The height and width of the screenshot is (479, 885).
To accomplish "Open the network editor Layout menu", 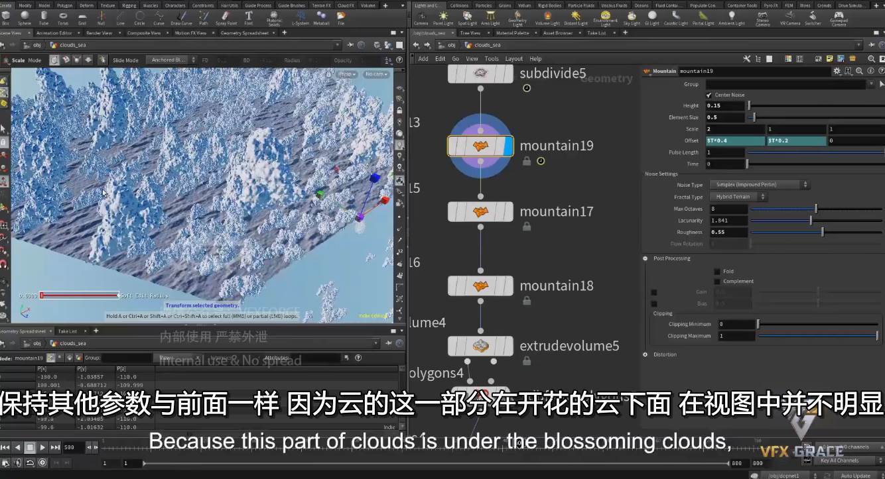I will coord(514,58).
